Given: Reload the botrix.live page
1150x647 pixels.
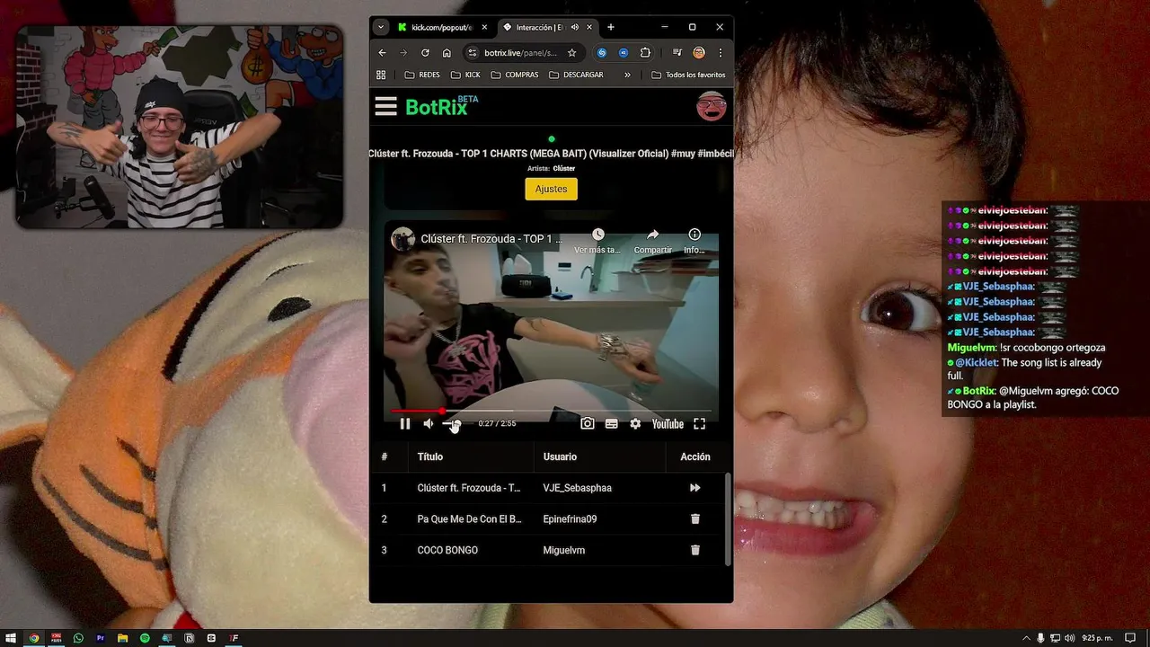Looking at the screenshot, I should click(x=425, y=53).
